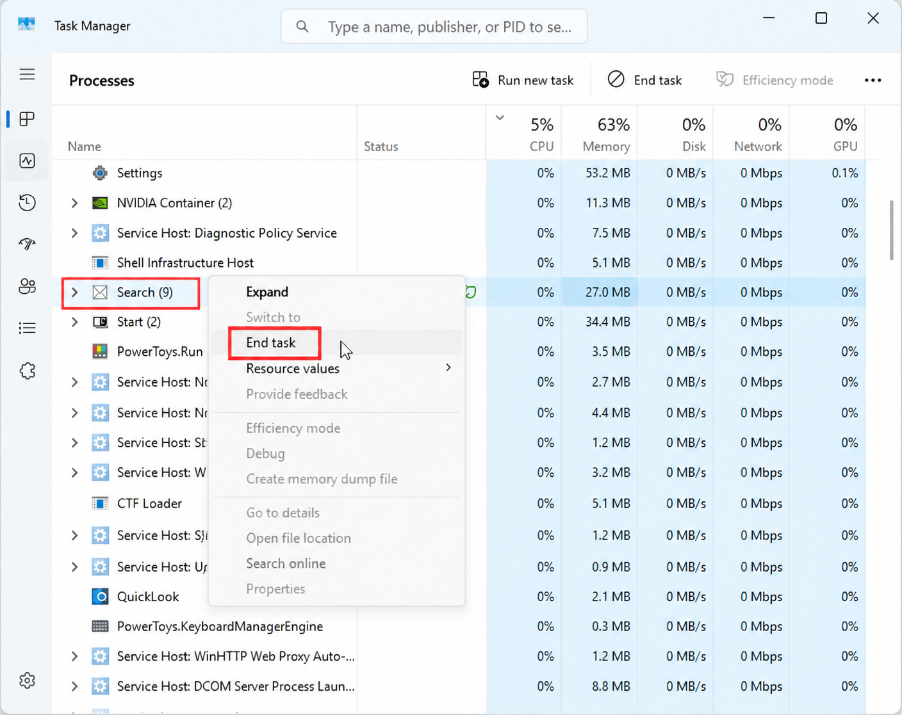Click the CTF Loader process icon

[x=100, y=504]
